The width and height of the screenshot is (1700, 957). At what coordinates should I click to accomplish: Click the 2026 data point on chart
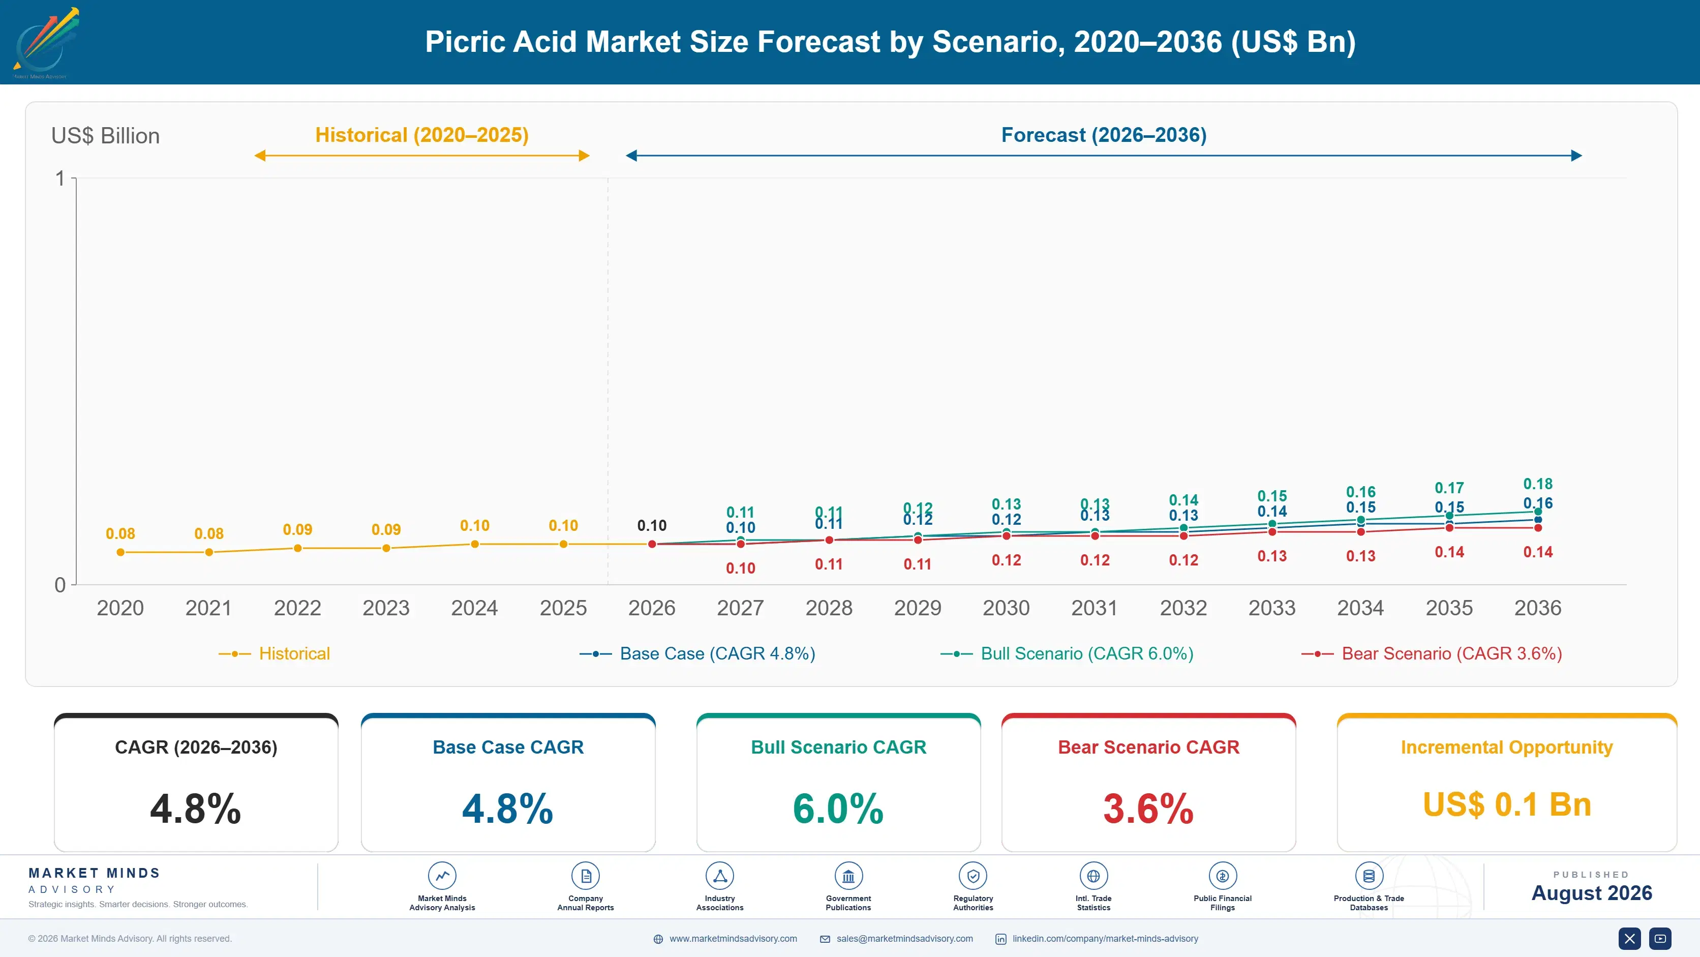pos(652,545)
